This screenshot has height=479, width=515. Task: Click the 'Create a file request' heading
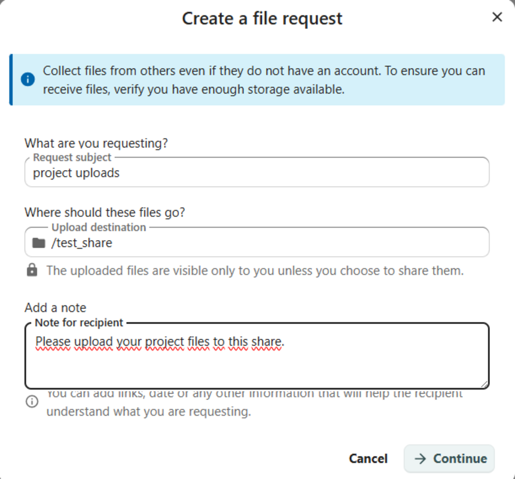point(262,19)
